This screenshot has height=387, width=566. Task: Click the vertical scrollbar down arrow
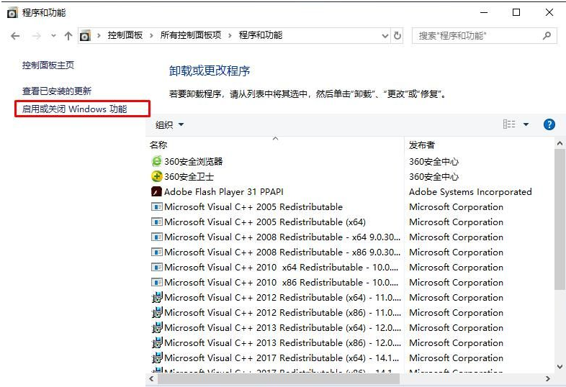click(x=560, y=365)
